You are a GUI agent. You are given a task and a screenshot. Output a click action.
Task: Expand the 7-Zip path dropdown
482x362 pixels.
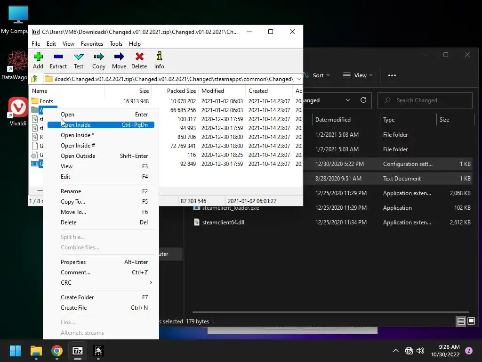click(x=298, y=79)
